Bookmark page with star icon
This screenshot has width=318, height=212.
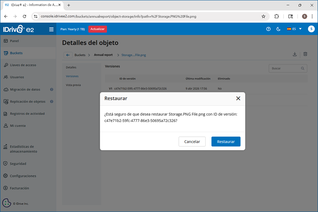pos(263,17)
